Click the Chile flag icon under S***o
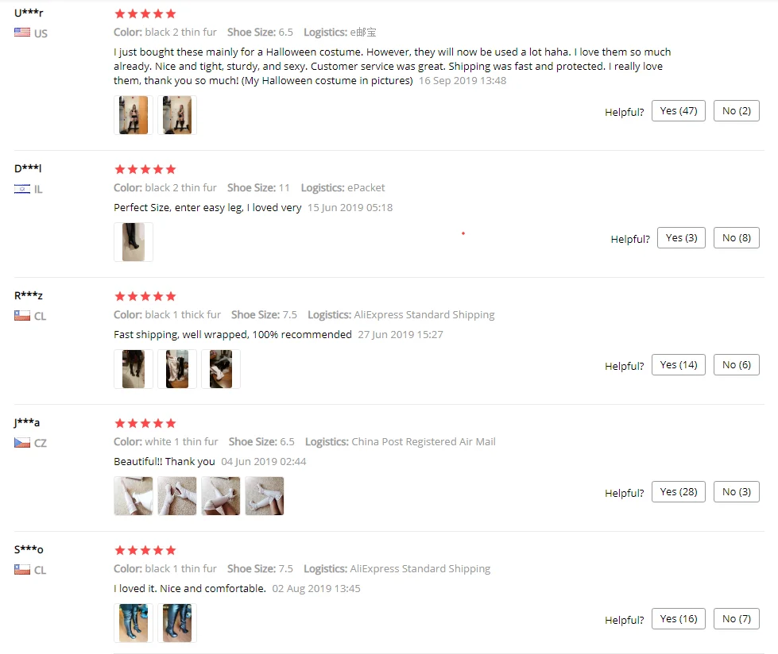The width and height of the screenshot is (778, 654). point(21,570)
